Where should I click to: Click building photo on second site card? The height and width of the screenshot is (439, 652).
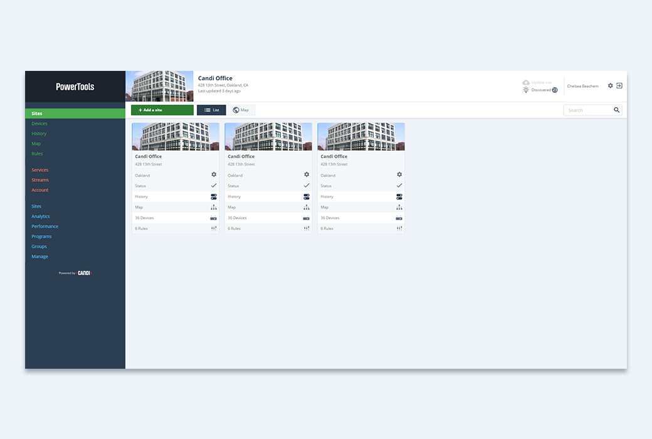[268, 137]
